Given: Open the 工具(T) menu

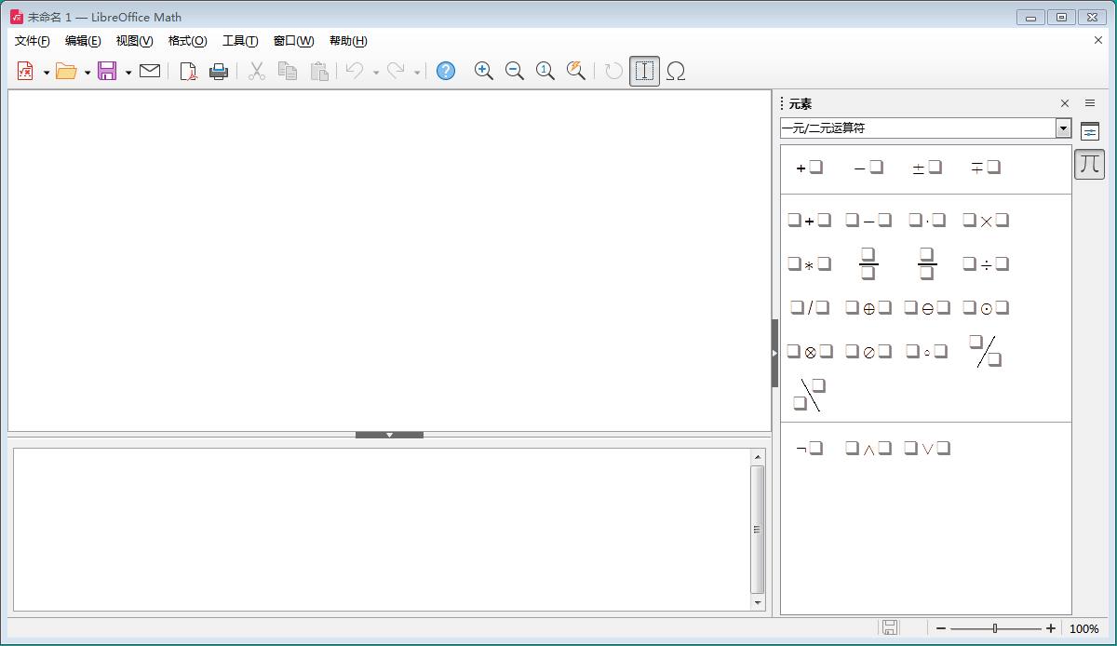Looking at the screenshot, I should coord(240,41).
